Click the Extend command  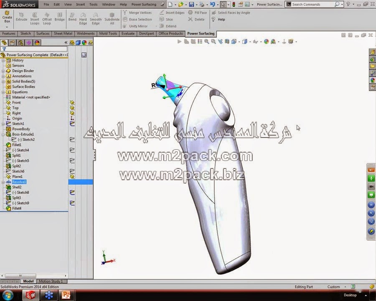[x=168, y=26]
